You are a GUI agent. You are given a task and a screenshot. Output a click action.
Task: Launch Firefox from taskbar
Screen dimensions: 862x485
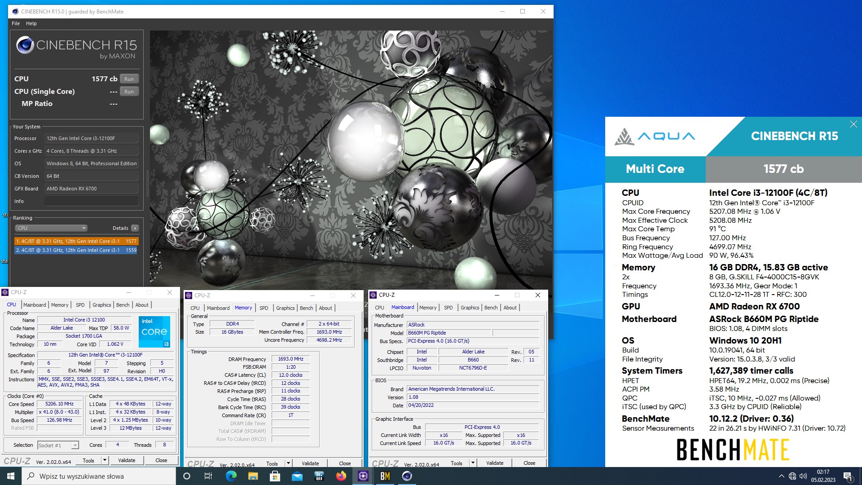point(341,476)
